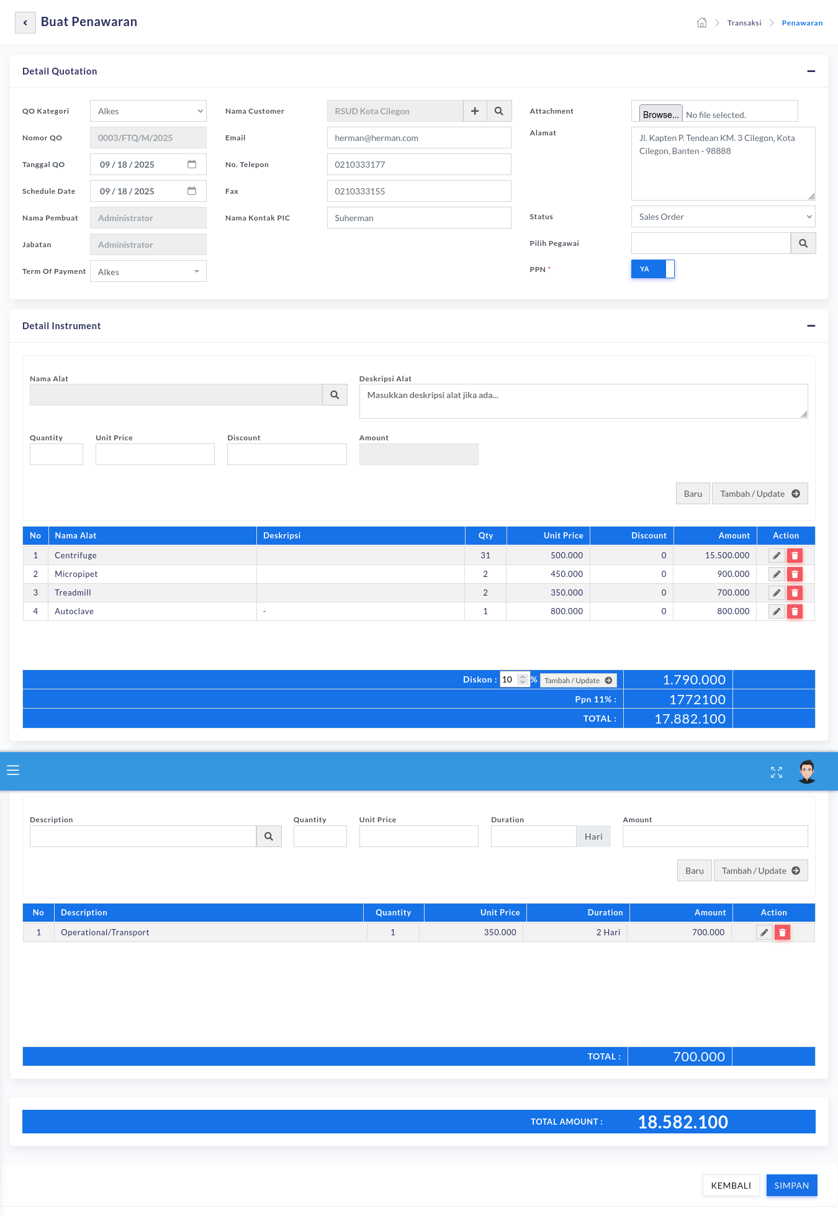Edit the Treadmill row
Image resolution: width=838 pixels, height=1216 pixels.
[x=777, y=593]
